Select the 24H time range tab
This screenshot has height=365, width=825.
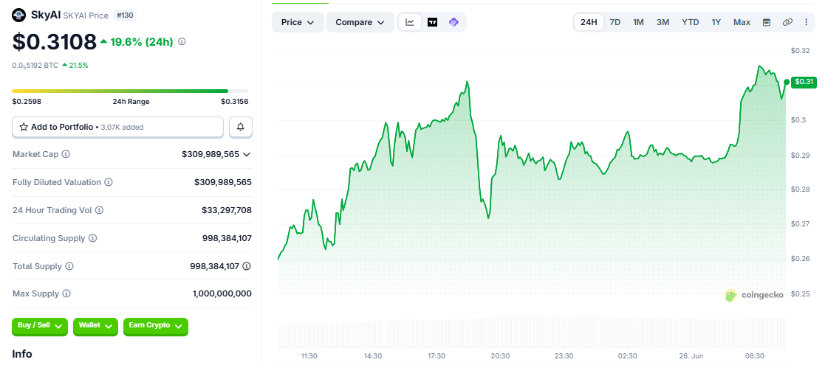[x=589, y=22]
